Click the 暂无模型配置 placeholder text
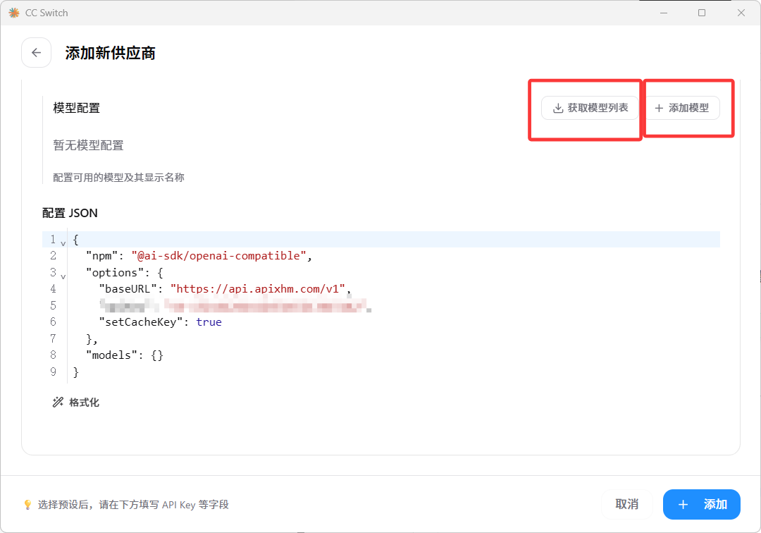Viewport: 761px width, 533px height. coord(88,145)
